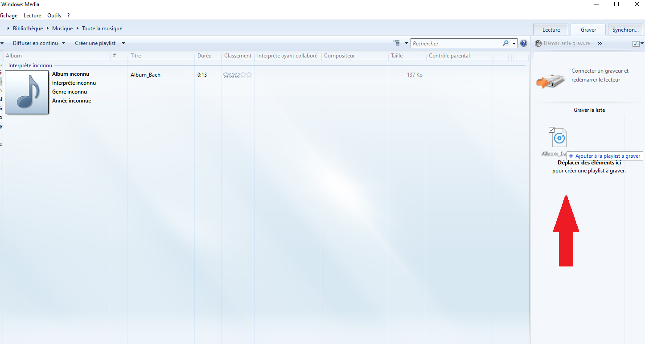Expand the arrow next to view options icon
Viewport: 645px width, 344px height.
(406, 43)
